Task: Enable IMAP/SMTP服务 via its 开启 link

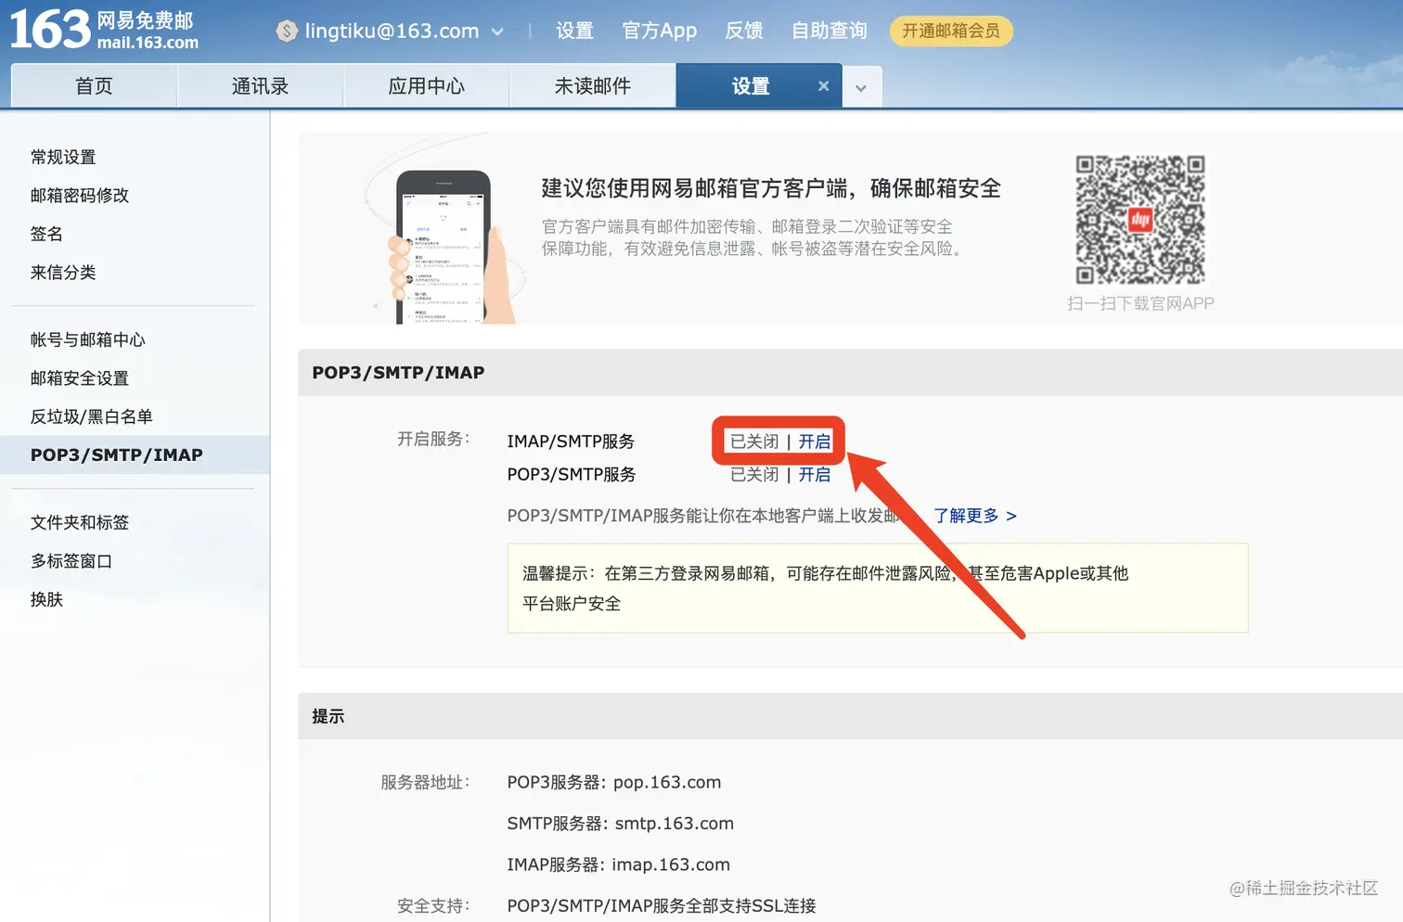Action: 815,442
